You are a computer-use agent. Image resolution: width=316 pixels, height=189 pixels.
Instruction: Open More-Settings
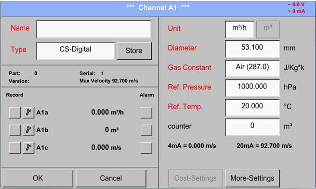[252, 178]
